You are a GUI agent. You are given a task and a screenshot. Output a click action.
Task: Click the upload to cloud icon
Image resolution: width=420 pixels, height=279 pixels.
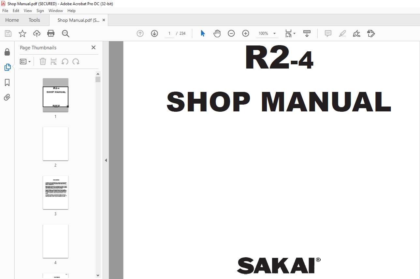click(37, 33)
